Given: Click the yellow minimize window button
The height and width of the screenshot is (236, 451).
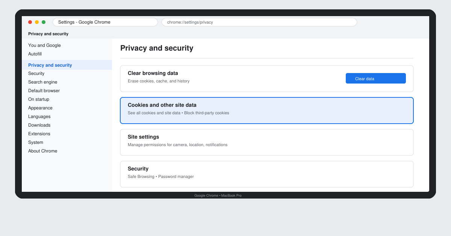Looking at the screenshot, I should pos(37,22).
